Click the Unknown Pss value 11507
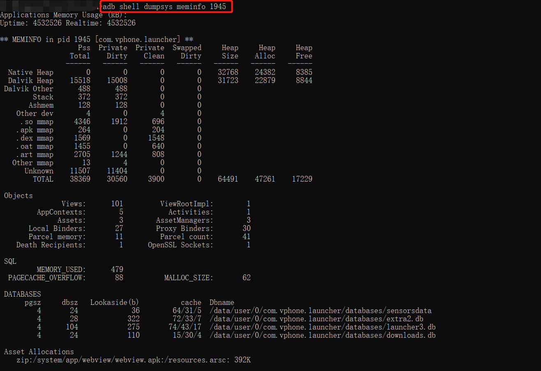The image size is (541, 371). (80, 171)
